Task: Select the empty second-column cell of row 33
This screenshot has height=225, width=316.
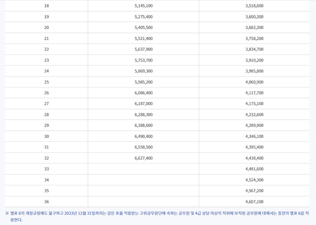Action: point(144,169)
